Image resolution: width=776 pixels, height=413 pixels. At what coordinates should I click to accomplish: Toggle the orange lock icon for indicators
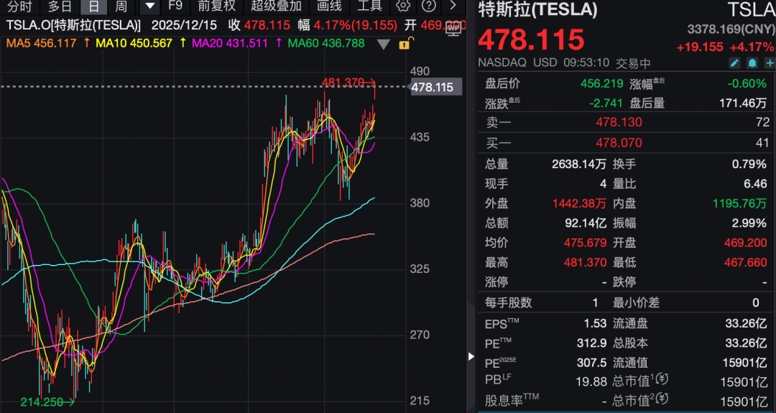coord(404,44)
